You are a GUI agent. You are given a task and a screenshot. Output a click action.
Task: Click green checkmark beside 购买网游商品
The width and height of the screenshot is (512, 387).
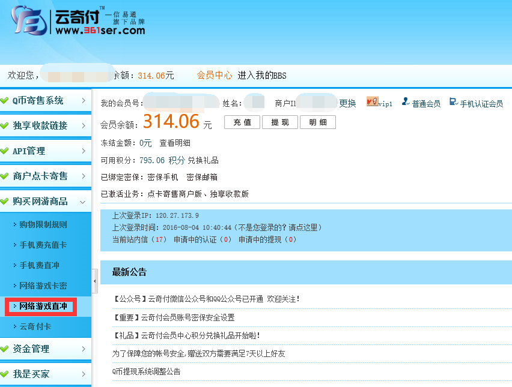5,202
